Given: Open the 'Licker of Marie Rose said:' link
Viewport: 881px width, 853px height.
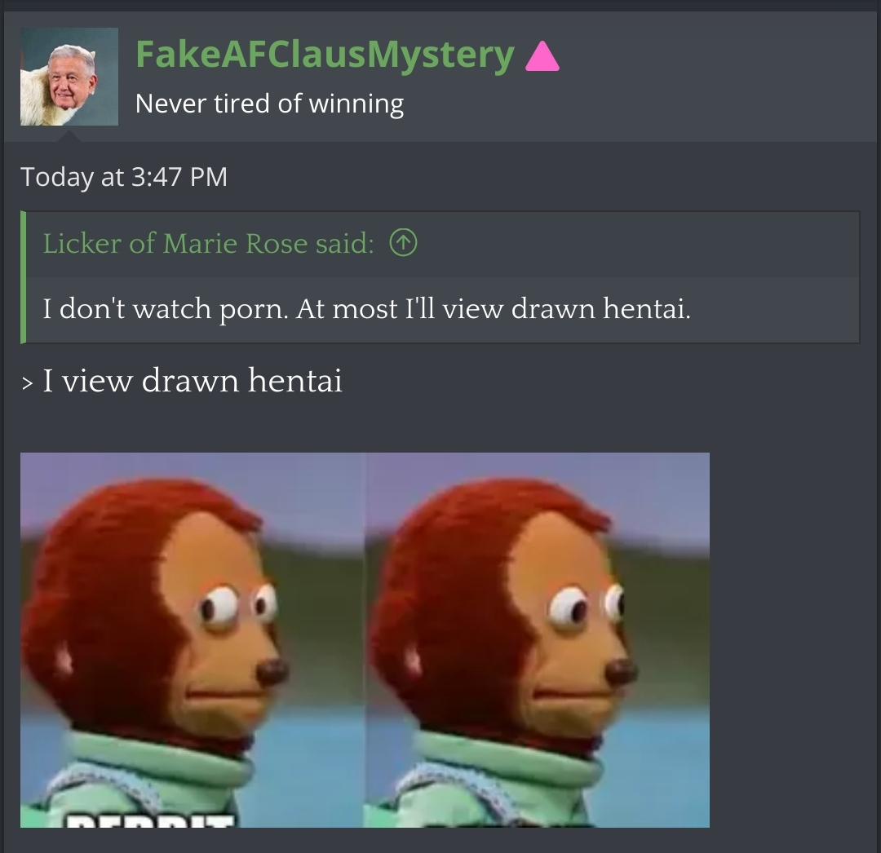Looking at the screenshot, I should click(x=209, y=243).
